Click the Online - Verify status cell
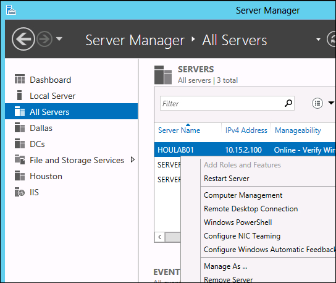This screenshot has height=283, width=336. (304, 150)
